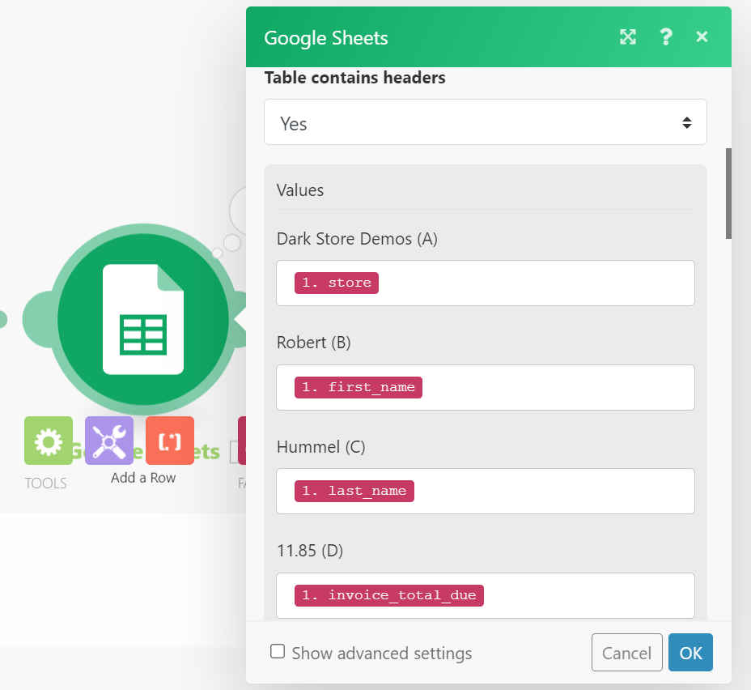Screen dimensions: 751x690
Task: Click the Dark Store Demos (A) field
Action: 486,283
